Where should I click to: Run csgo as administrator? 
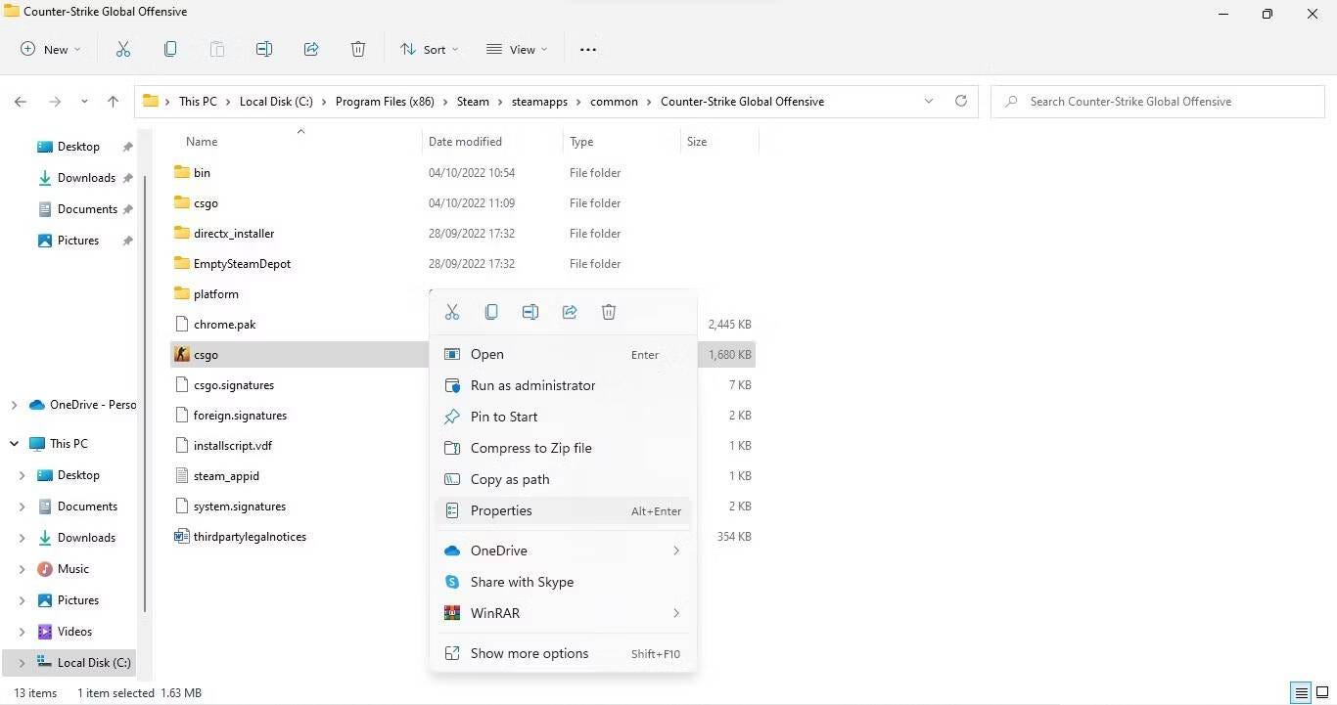(532, 385)
